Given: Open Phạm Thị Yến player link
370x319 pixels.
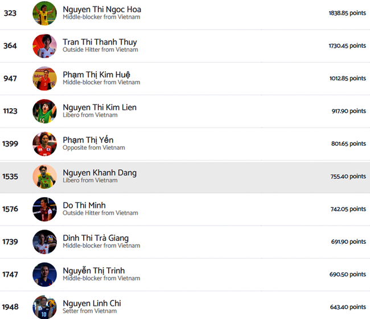Looking at the screenshot, I should [88, 140].
